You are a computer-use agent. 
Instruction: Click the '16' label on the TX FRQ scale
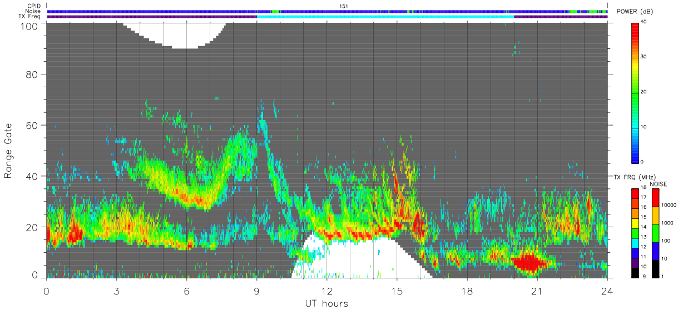(x=645, y=207)
